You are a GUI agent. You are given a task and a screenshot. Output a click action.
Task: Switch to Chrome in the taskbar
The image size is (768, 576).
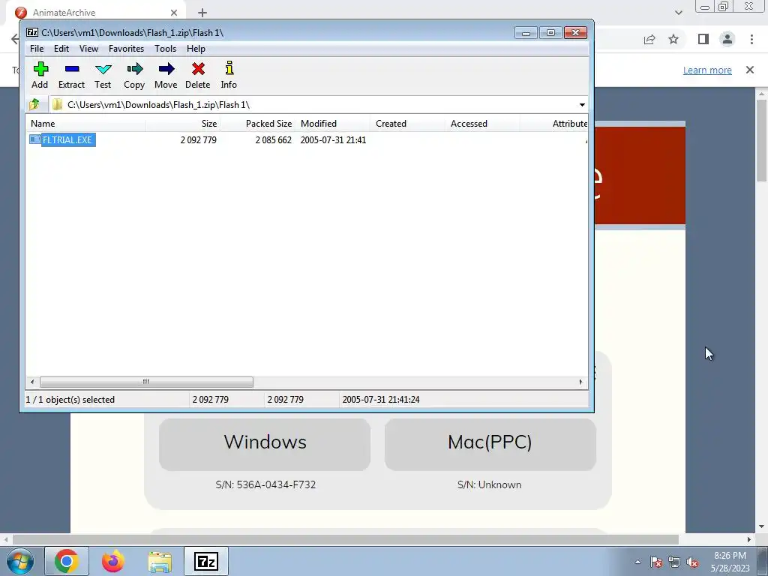67,561
